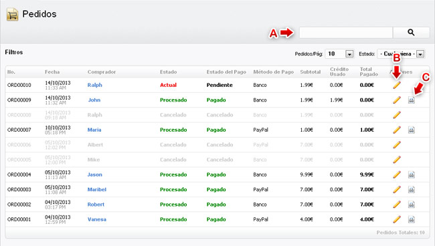Click the search magnifier button
Viewport: 435px width, 246px height.
411,32
